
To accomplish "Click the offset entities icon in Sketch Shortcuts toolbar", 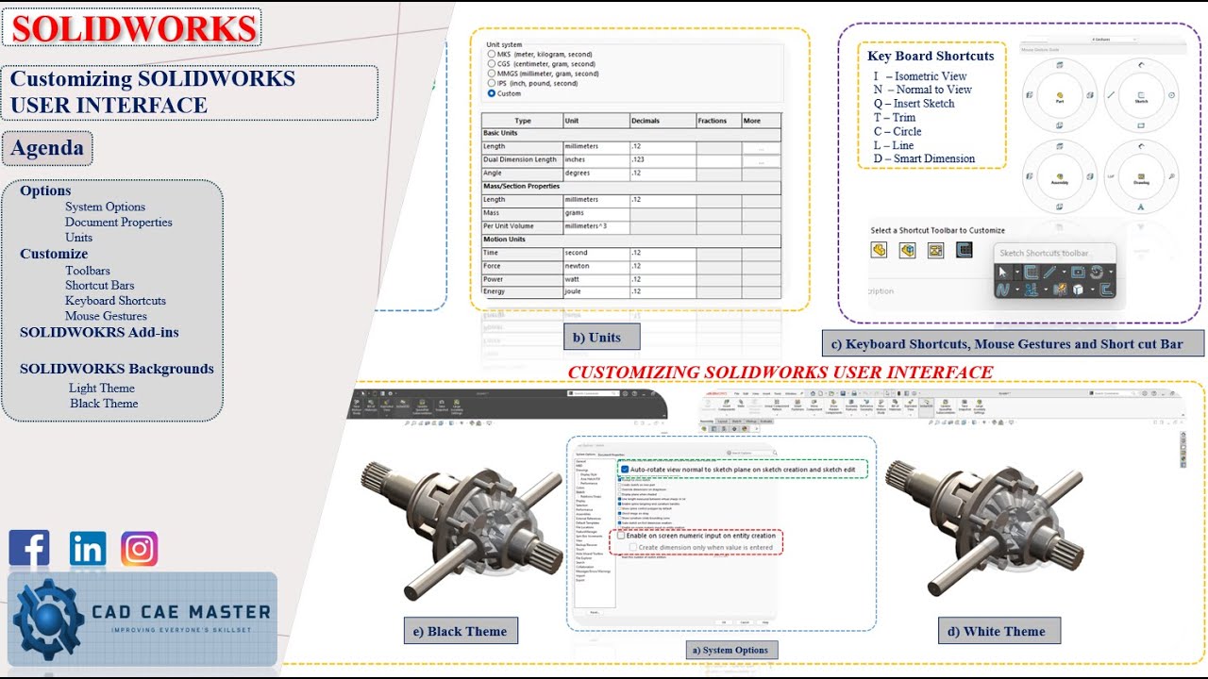I will (1106, 289).
